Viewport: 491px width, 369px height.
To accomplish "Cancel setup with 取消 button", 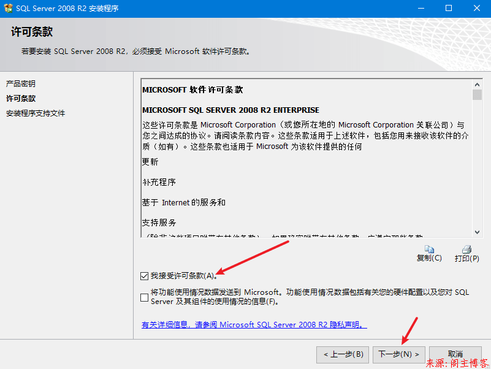I will pyautogui.click(x=455, y=354).
